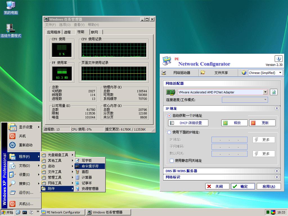Click the 开始 start button
Viewport: 288px width, 216px height.
click(x=7, y=212)
